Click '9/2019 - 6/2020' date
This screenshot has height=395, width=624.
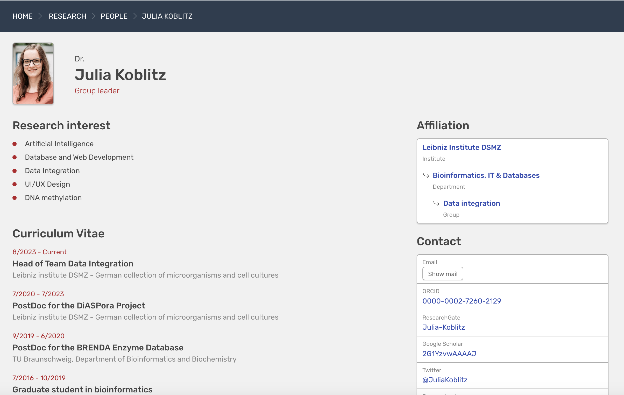click(38, 336)
